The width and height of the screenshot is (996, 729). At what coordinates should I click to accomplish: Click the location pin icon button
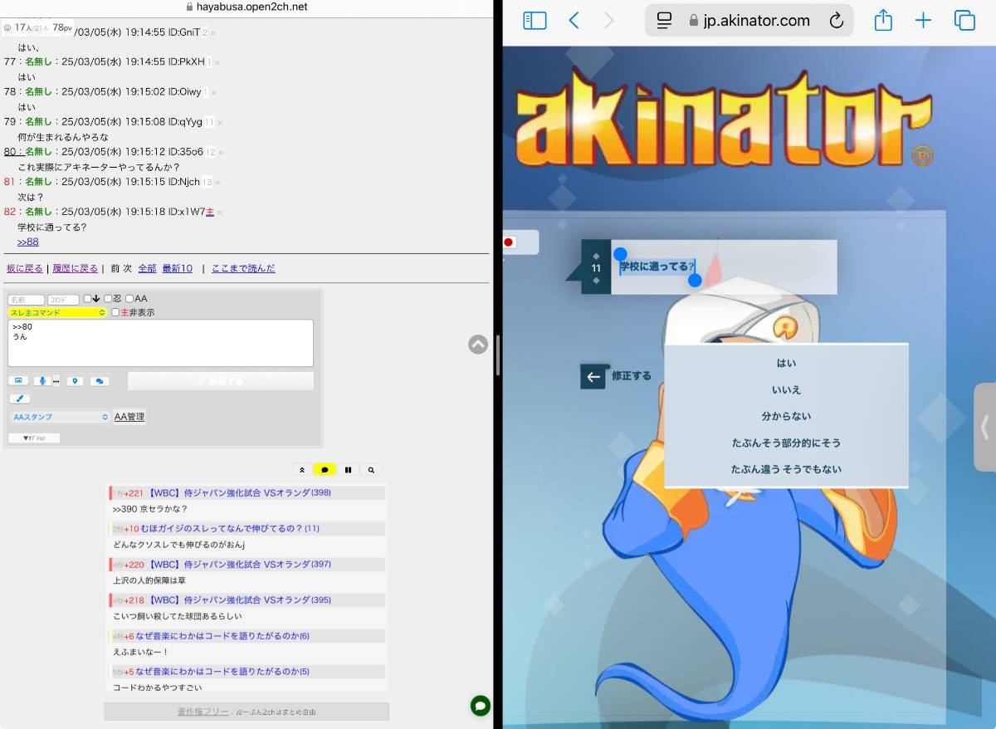[x=76, y=381]
